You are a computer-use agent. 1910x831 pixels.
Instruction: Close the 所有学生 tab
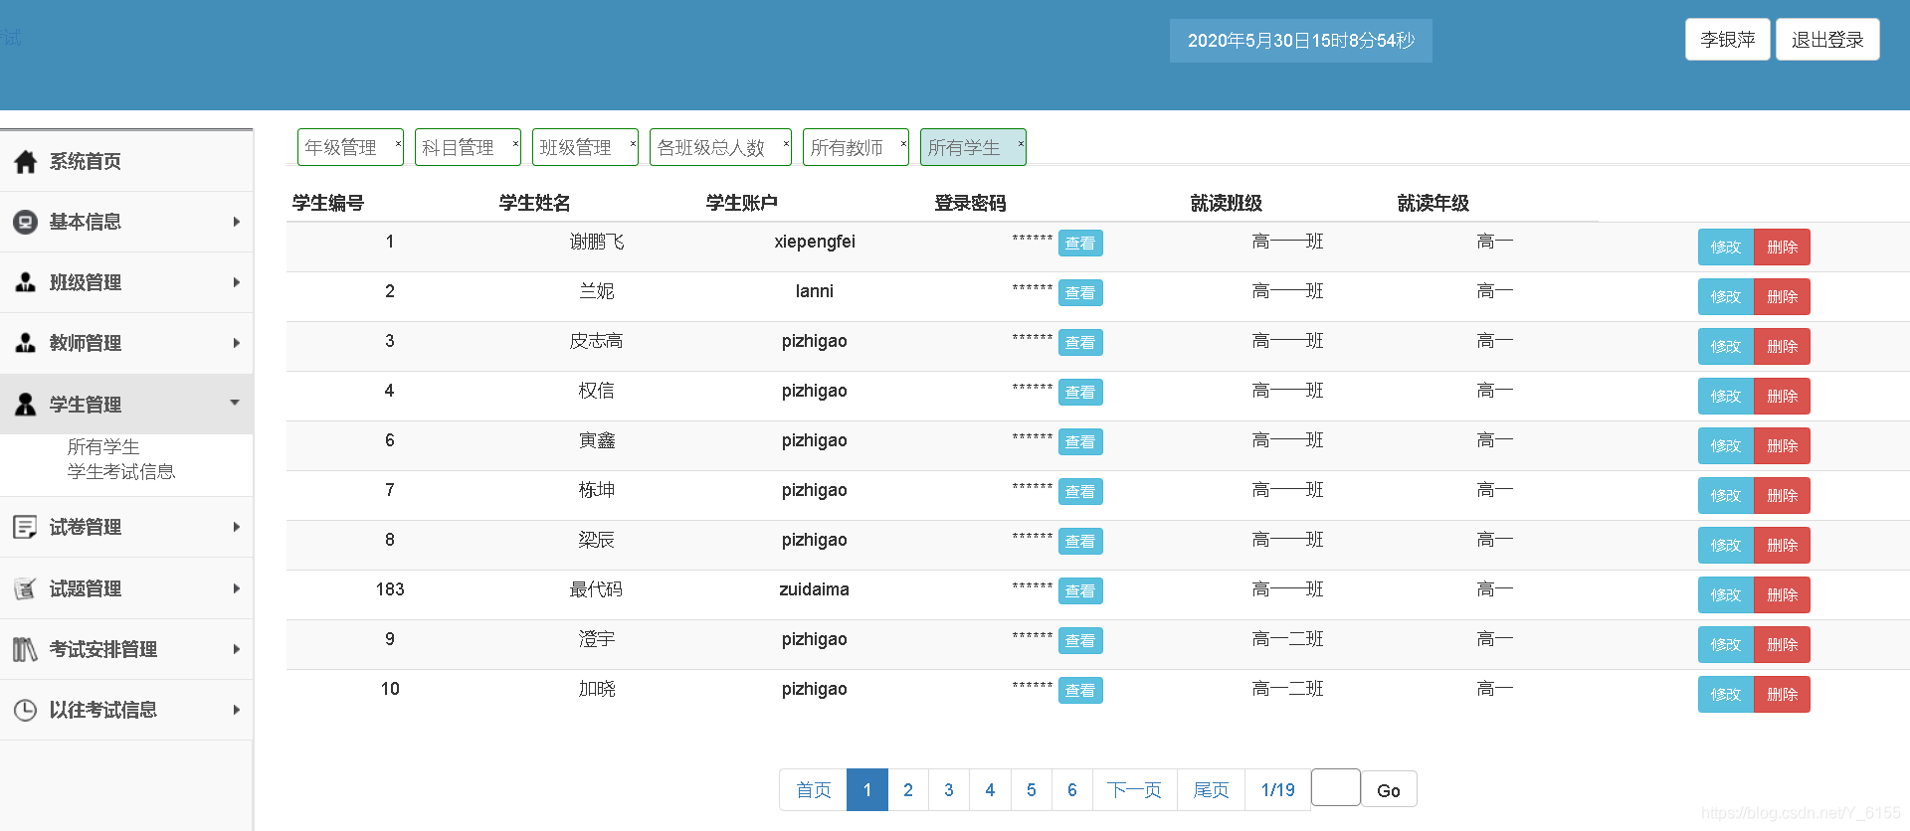(1021, 144)
